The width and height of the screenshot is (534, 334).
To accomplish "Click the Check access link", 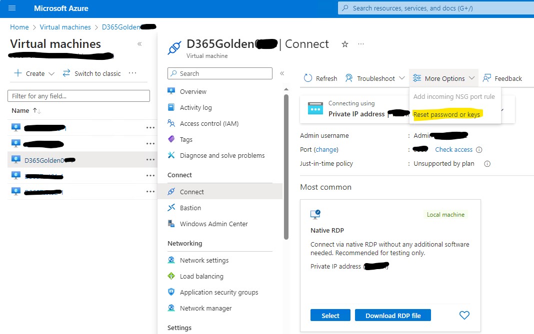I will click(x=453, y=150).
